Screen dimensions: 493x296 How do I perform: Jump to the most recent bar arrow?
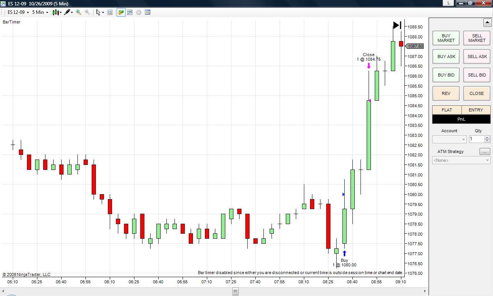point(397,25)
